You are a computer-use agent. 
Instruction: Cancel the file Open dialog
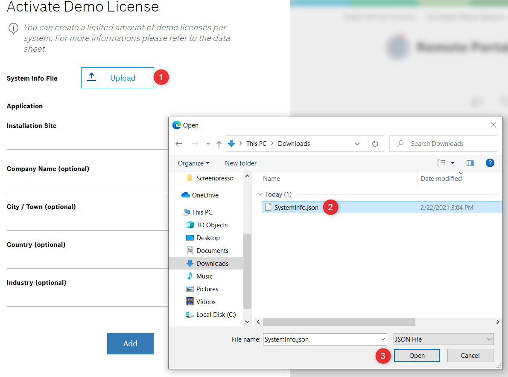click(470, 356)
